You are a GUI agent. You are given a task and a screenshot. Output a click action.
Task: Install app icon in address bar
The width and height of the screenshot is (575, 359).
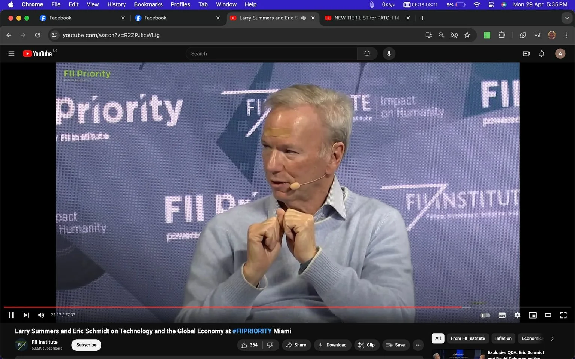429,35
